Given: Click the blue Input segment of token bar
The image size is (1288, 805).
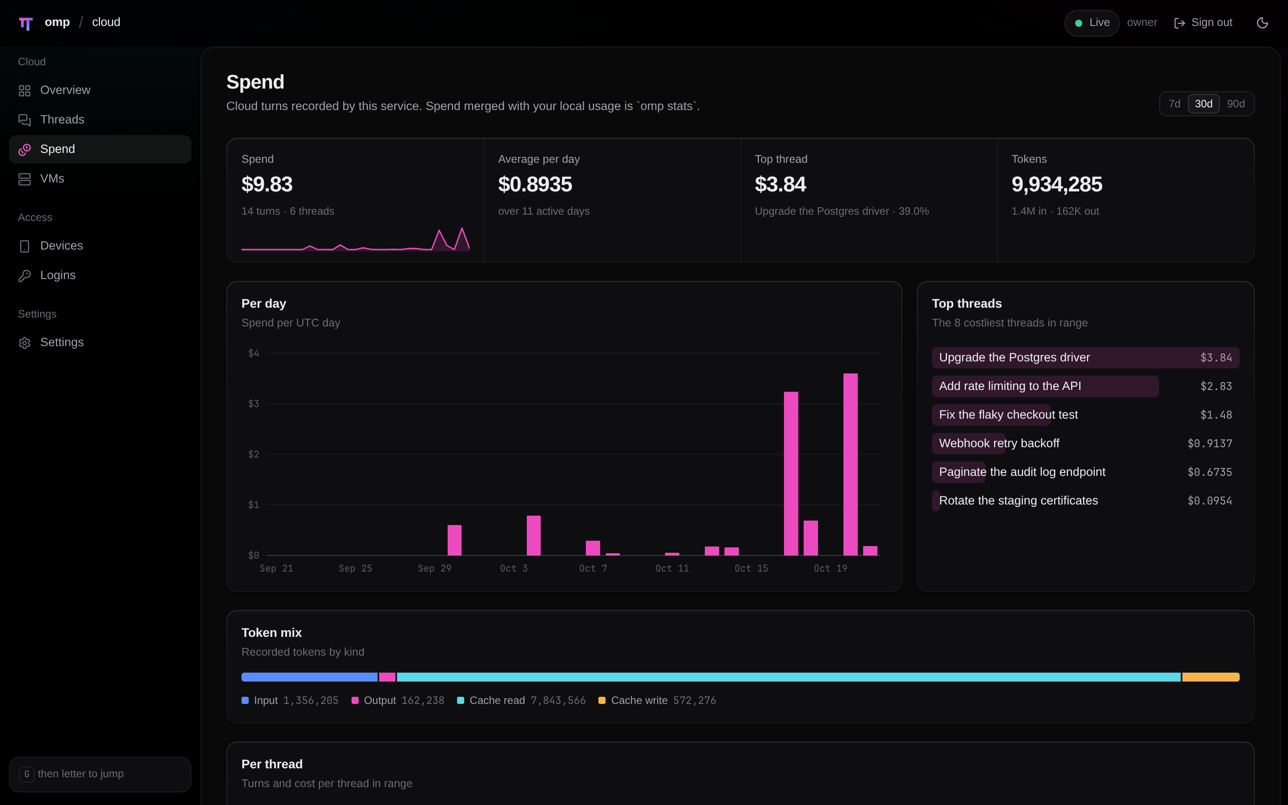Looking at the screenshot, I should coord(309,677).
